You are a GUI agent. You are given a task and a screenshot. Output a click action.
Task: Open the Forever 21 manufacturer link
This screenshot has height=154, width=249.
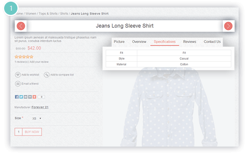(x=40, y=107)
